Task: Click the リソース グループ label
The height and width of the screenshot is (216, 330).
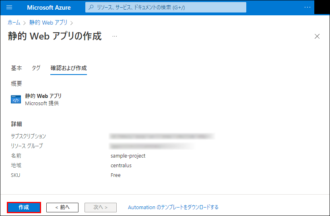Action: tap(27, 146)
